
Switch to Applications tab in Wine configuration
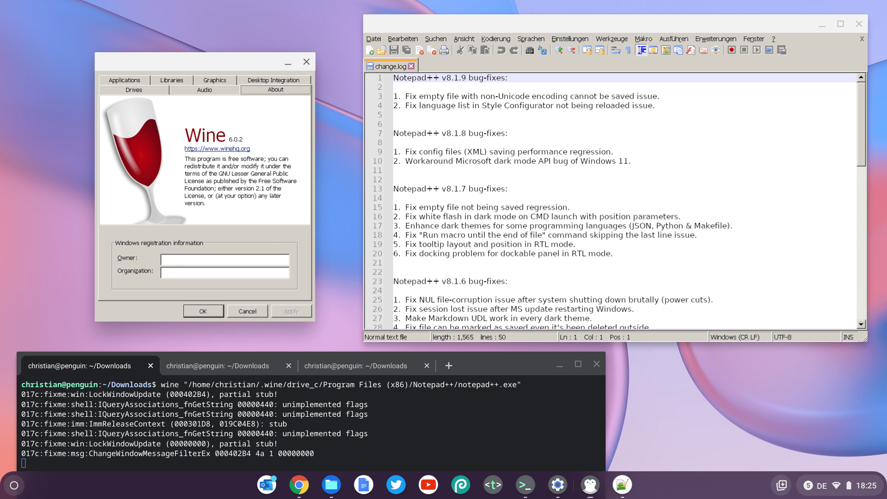tap(124, 80)
